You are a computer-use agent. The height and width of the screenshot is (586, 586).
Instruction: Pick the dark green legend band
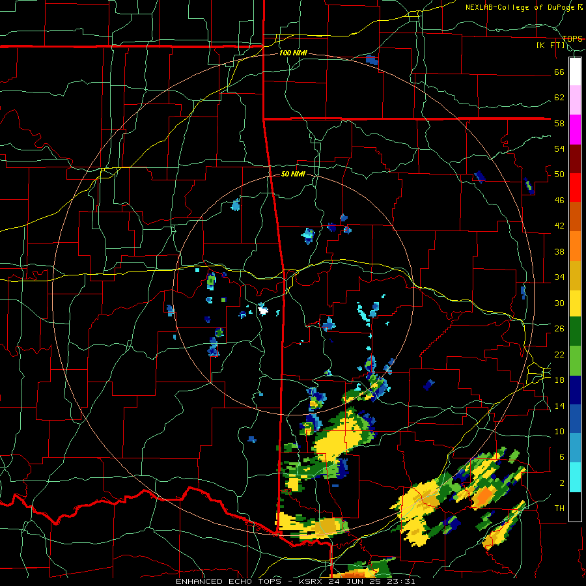click(575, 331)
